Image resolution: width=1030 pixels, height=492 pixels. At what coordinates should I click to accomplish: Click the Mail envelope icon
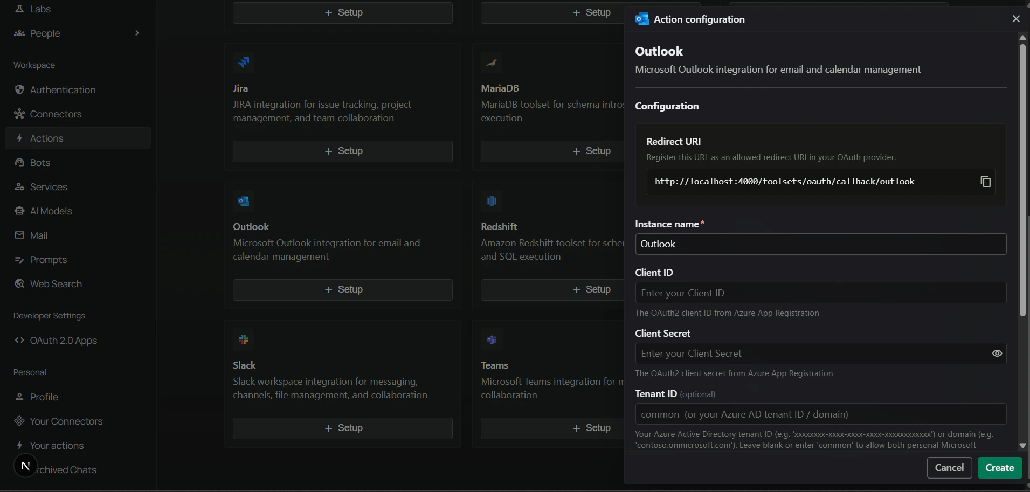[x=19, y=235]
